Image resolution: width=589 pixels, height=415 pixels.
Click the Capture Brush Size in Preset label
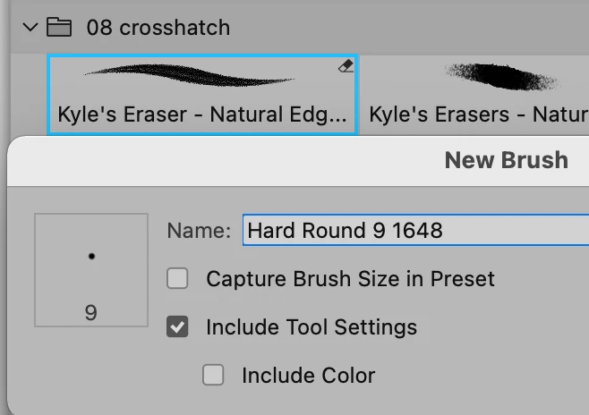click(x=350, y=279)
